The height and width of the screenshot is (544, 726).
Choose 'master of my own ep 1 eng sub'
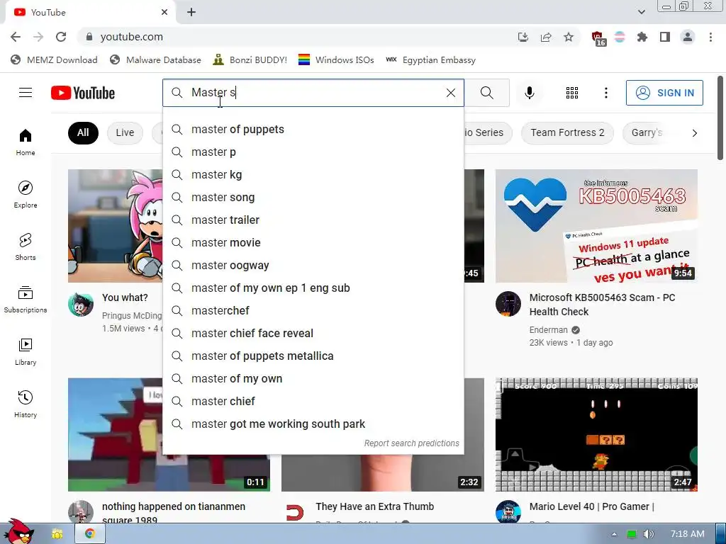(313, 288)
